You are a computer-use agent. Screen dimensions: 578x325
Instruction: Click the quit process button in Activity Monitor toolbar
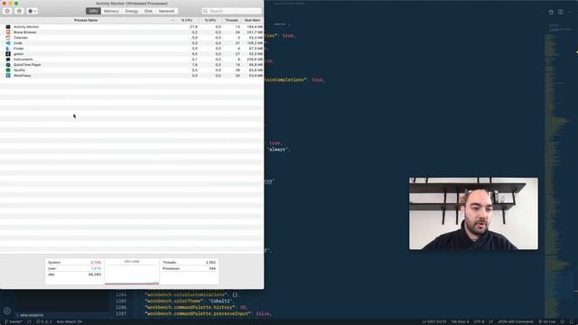click(x=7, y=11)
